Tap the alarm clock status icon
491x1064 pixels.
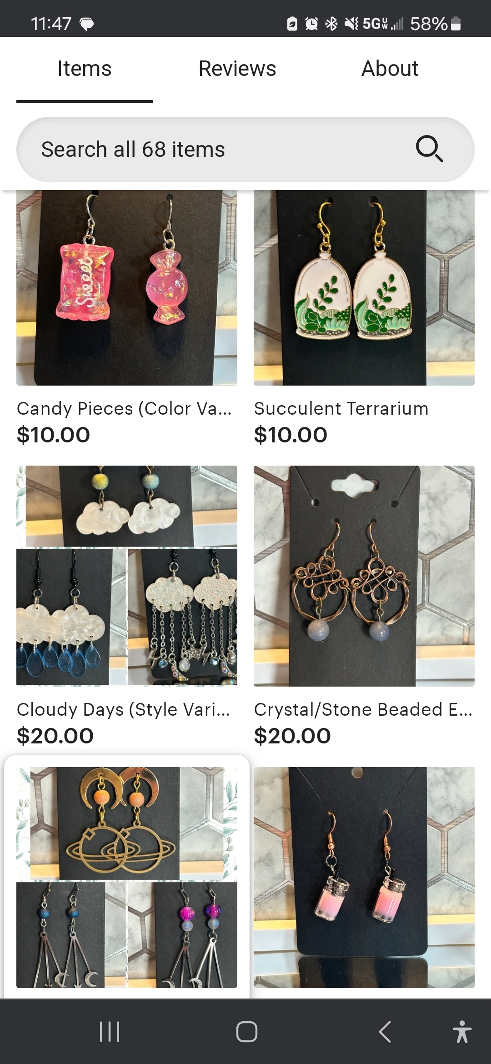pos(311,24)
